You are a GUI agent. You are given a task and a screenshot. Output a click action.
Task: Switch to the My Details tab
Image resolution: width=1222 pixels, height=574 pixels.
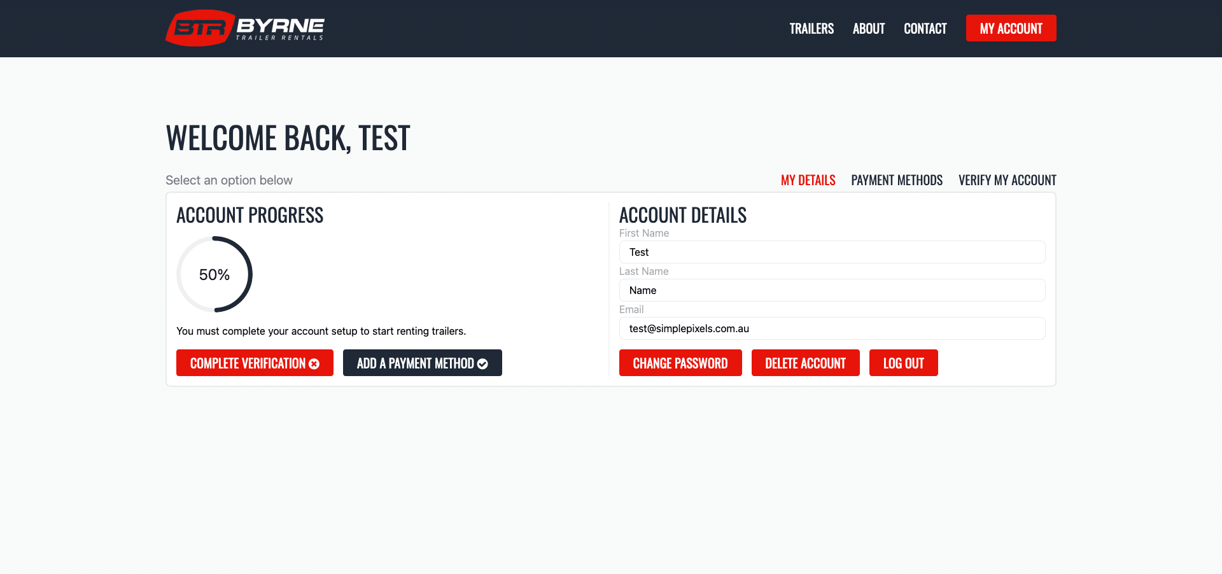point(808,180)
